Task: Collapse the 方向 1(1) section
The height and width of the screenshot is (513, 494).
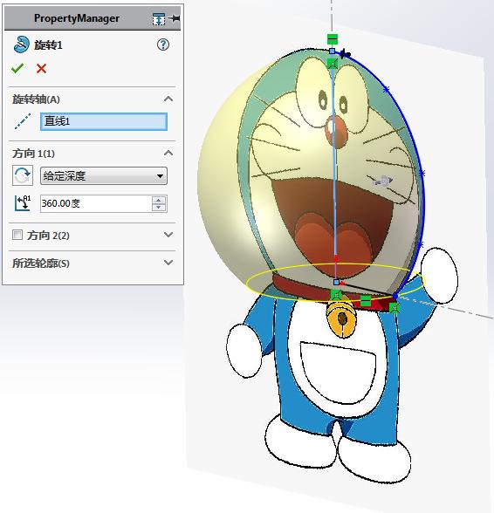Action: click(x=168, y=154)
